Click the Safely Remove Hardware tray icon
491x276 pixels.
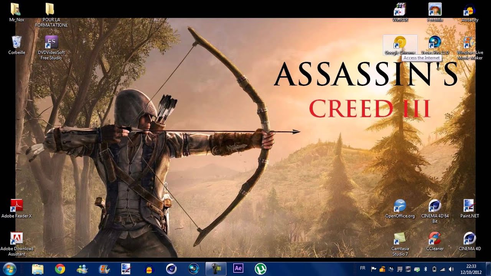[x=417, y=269]
